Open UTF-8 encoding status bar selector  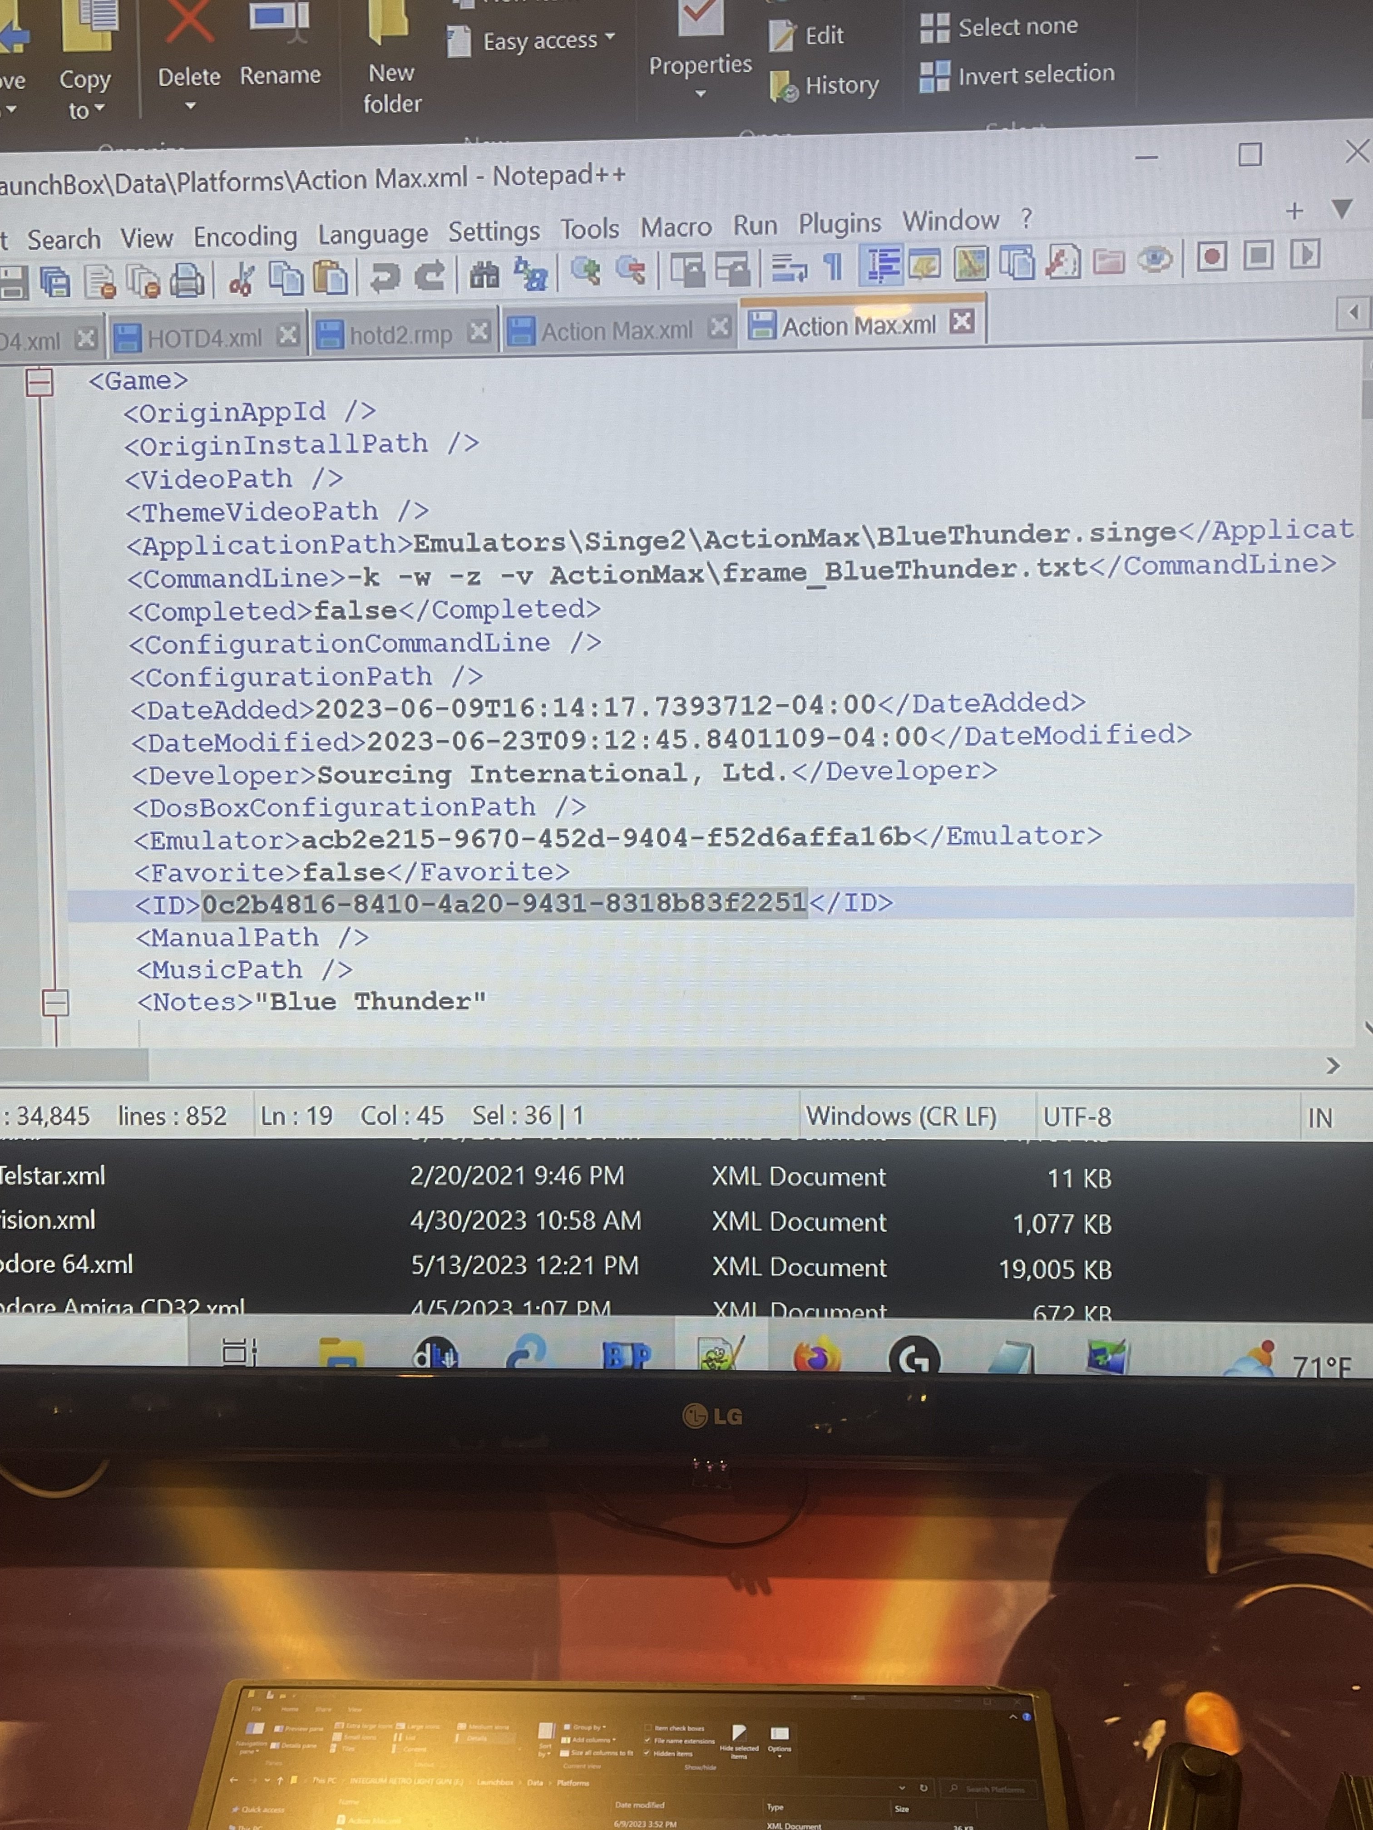[1077, 1118]
